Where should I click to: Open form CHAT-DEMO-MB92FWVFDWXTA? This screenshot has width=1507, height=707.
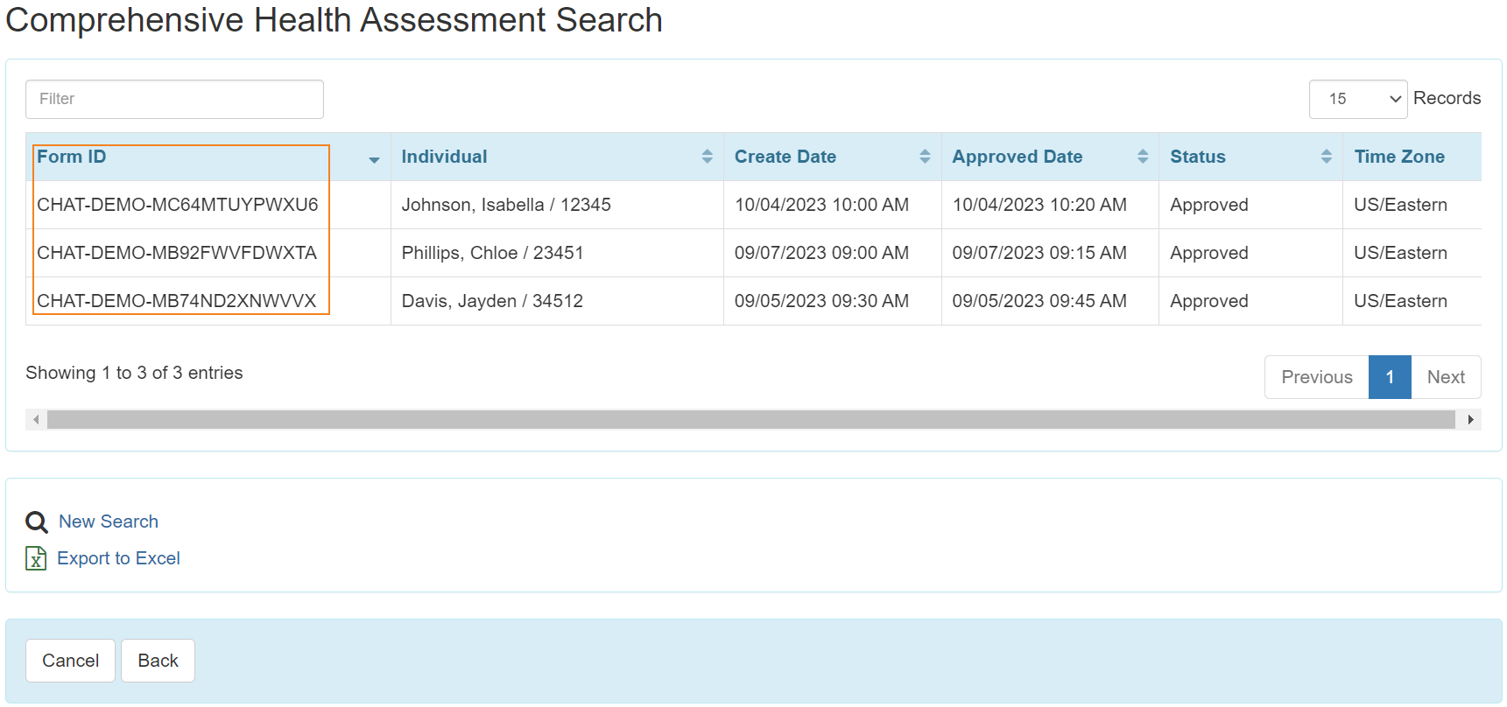[x=177, y=253]
